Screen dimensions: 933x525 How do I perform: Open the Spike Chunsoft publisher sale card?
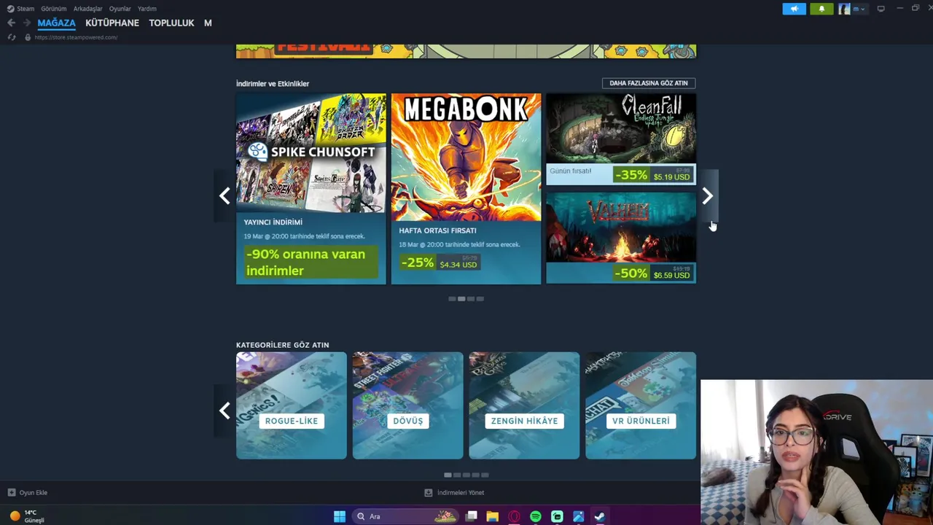pos(311,188)
